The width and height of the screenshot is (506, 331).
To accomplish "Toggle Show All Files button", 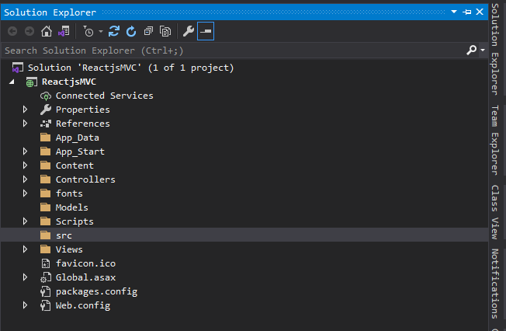I will [x=165, y=31].
